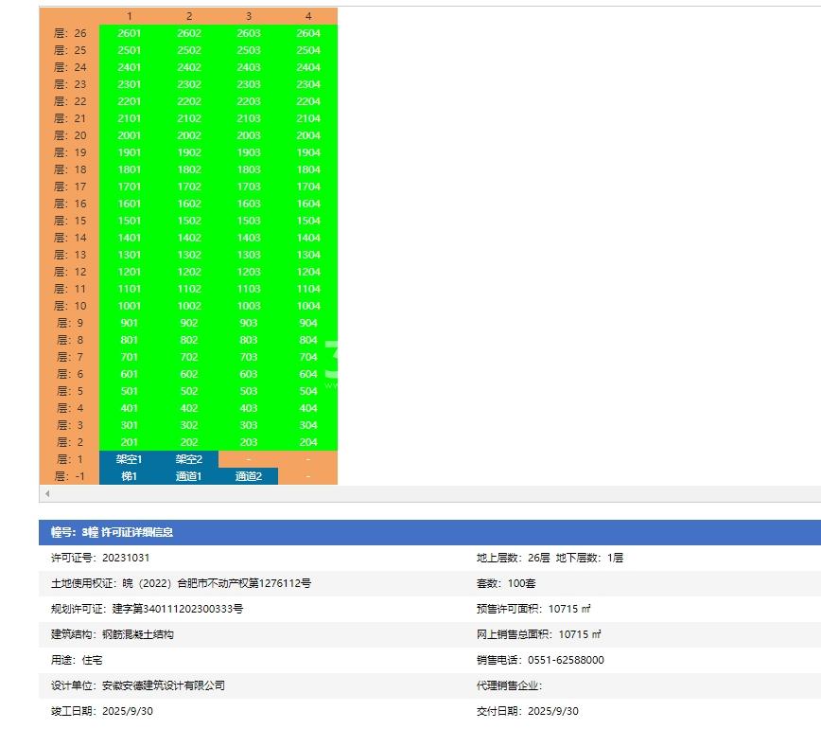Select unit 2601 on floor 26
This screenshot has width=821, height=729.
click(x=129, y=33)
